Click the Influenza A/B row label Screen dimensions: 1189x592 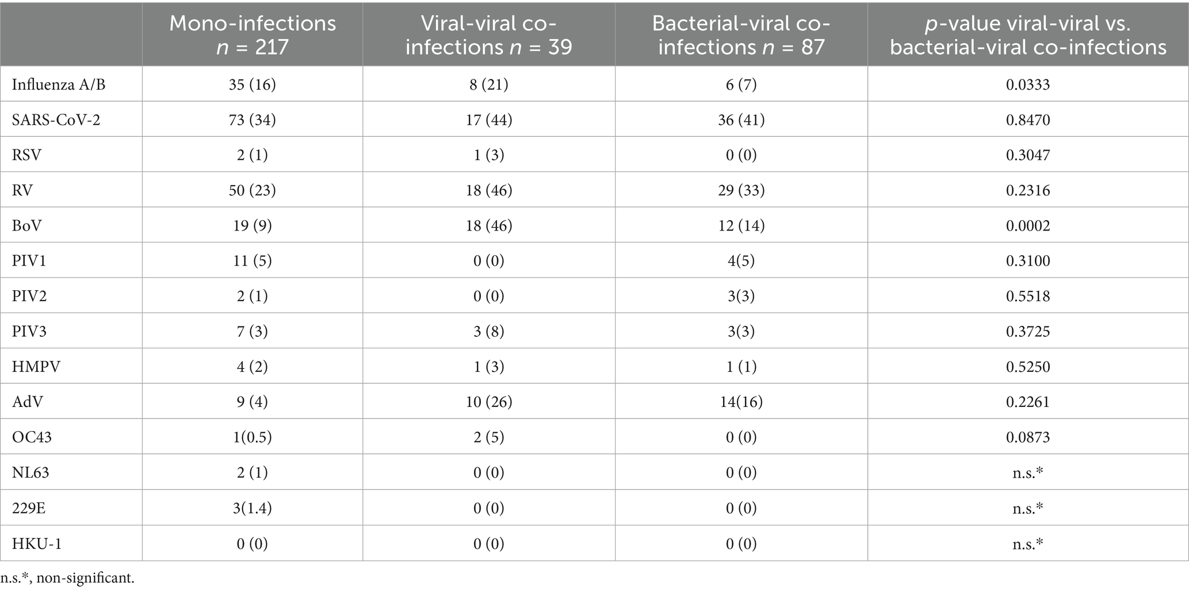pyautogui.click(x=59, y=84)
